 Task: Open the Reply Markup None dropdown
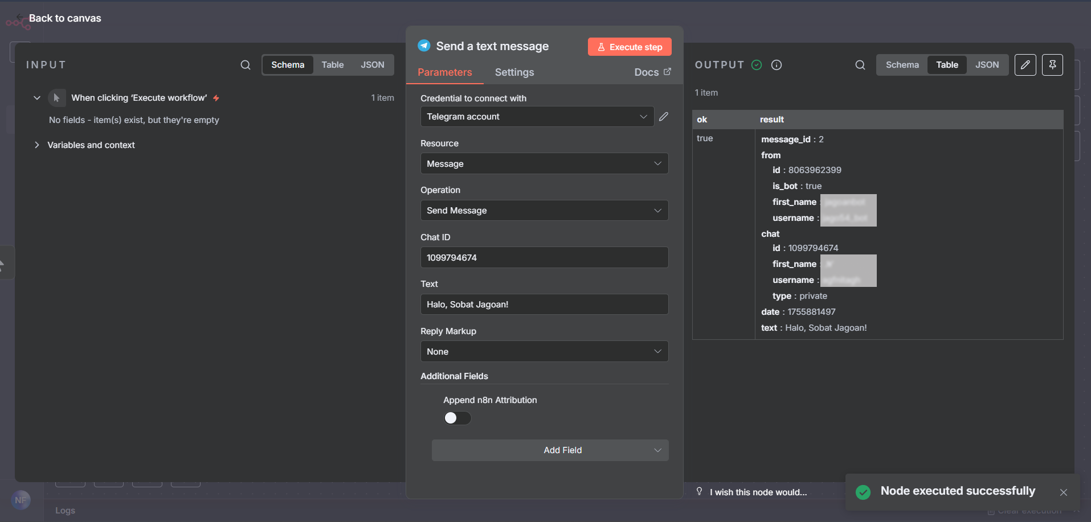544,352
